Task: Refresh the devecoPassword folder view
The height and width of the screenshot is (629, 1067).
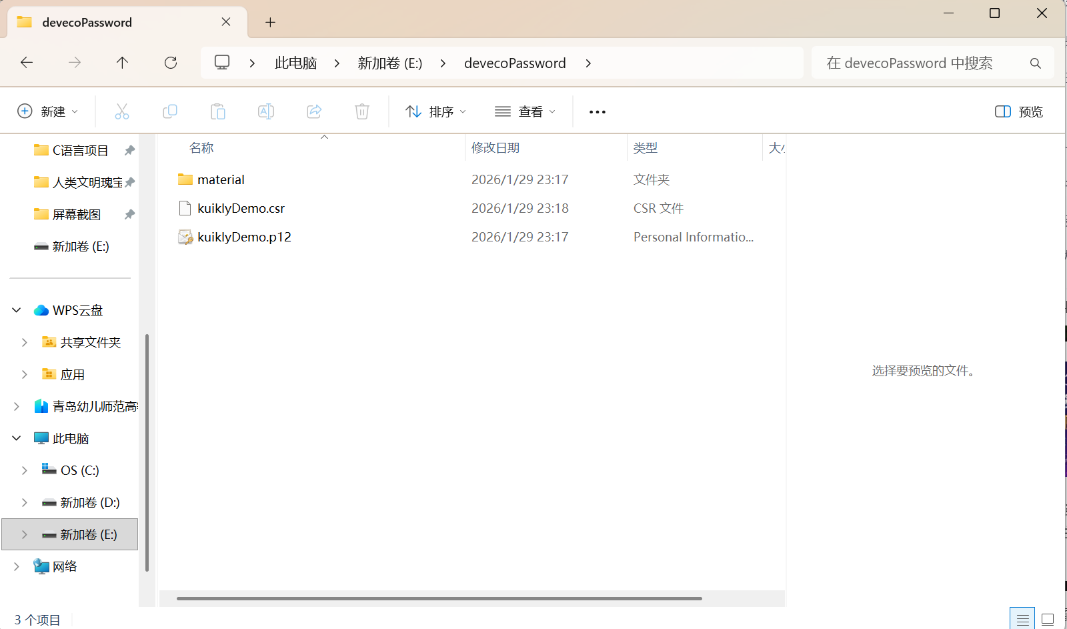Action: pos(171,63)
